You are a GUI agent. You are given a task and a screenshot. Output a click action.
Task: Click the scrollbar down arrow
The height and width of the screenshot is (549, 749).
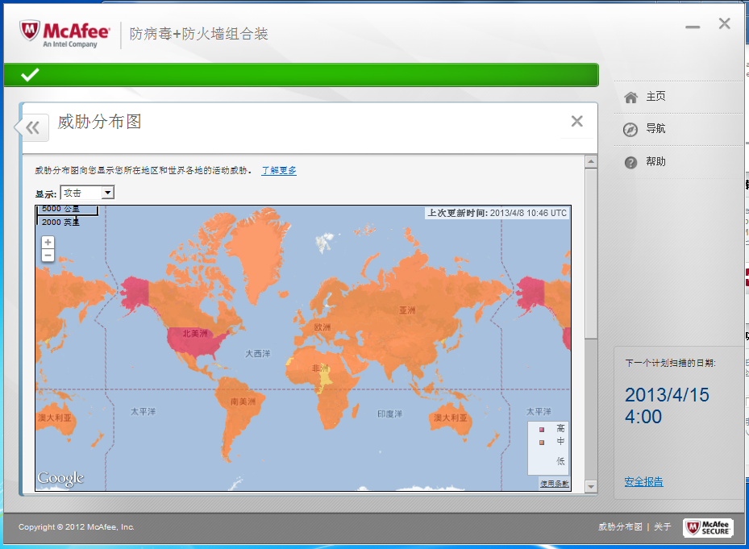(591, 486)
